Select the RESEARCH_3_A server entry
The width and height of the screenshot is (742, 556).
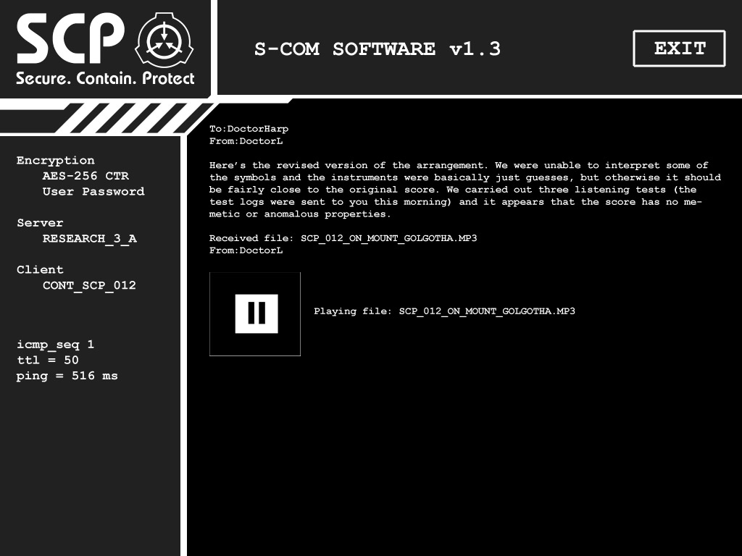[x=89, y=239]
